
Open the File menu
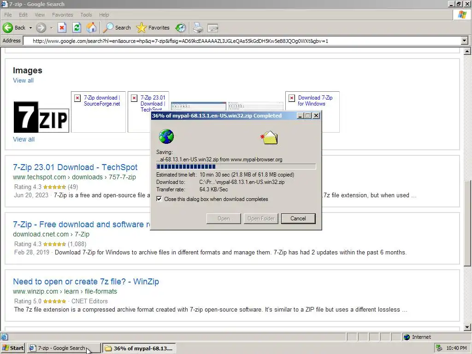pos(8,15)
